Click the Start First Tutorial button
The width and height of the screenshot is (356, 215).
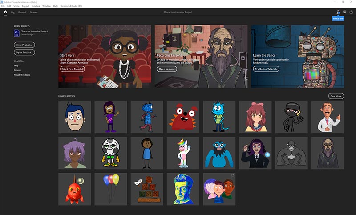[x=73, y=69]
